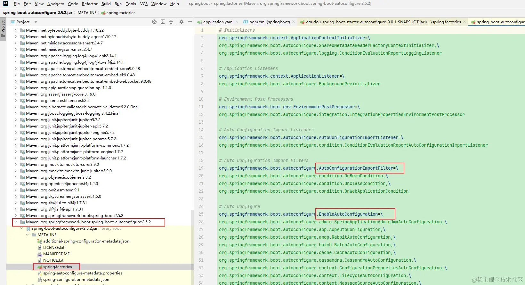This screenshot has height=285, width=525.
Task: Click the library icon of hamcrest:2.2
Action: [x=22, y=101]
